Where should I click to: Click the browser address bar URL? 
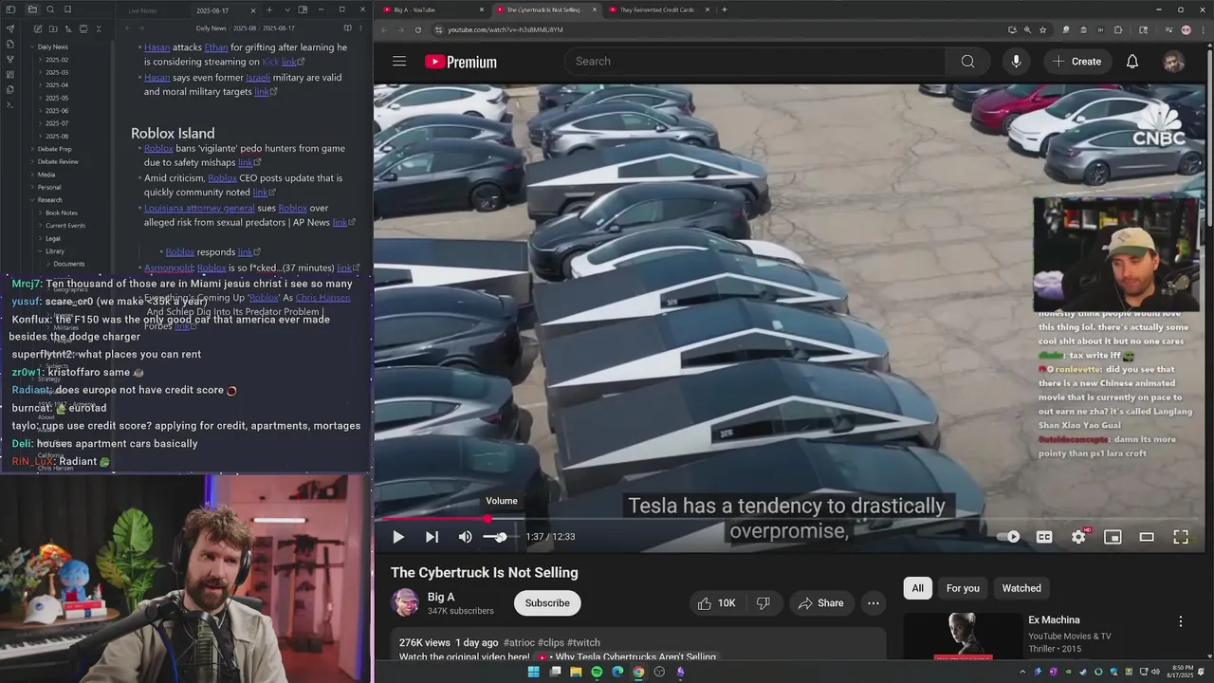click(x=506, y=29)
